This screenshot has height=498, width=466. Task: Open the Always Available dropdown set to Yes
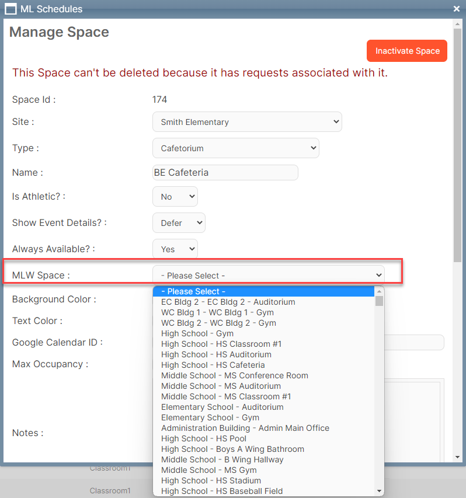click(175, 249)
